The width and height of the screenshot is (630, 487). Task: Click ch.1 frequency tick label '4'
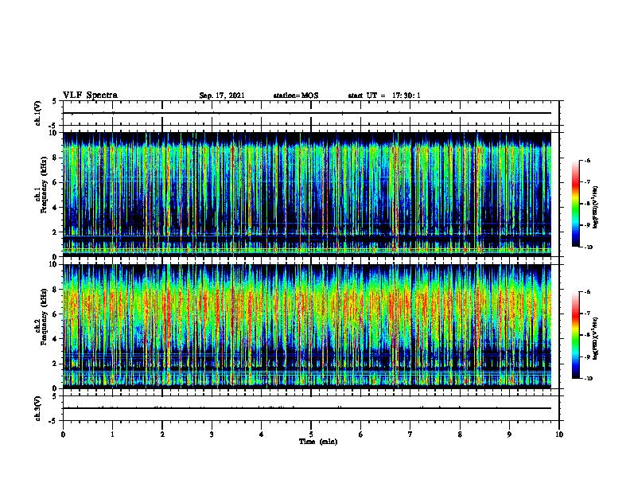click(x=56, y=208)
